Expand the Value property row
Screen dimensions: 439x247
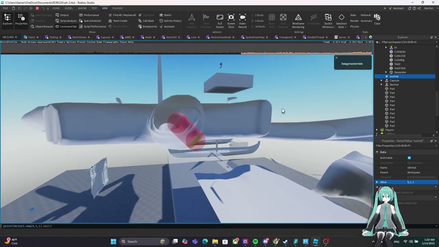[377, 182]
